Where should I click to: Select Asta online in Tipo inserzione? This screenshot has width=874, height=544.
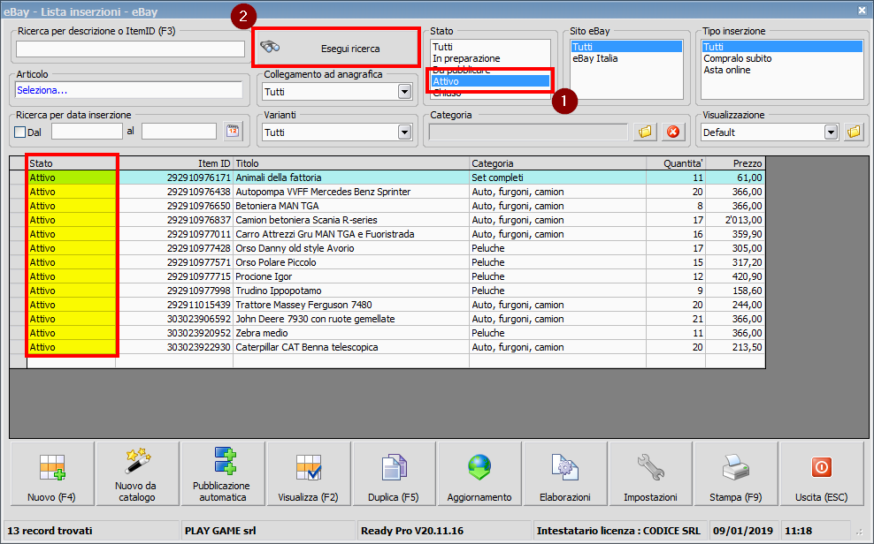[782, 70]
